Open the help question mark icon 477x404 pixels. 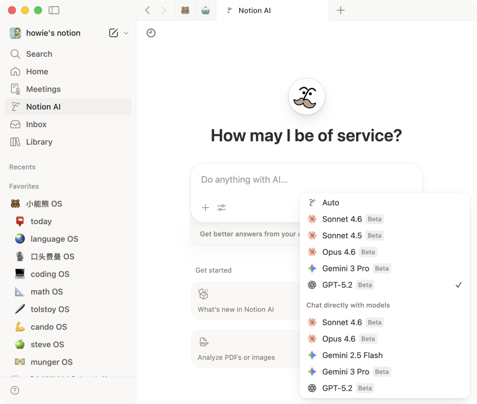[15, 390]
